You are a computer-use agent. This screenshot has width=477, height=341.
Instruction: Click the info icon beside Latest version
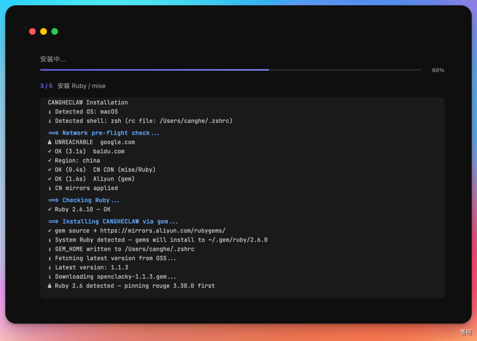tap(49, 268)
